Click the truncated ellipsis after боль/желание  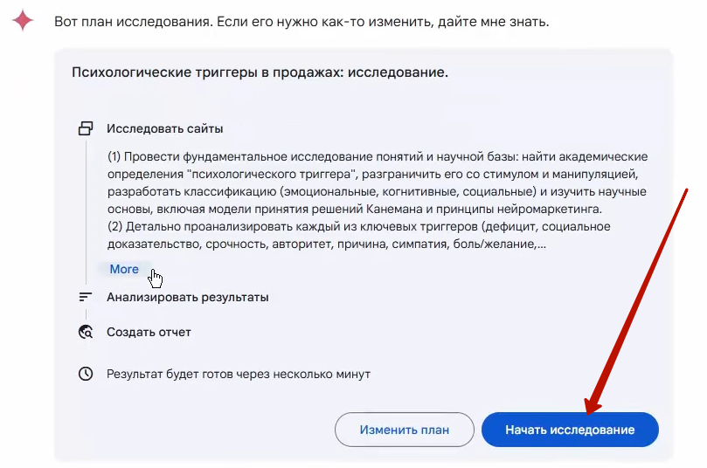(x=542, y=244)
